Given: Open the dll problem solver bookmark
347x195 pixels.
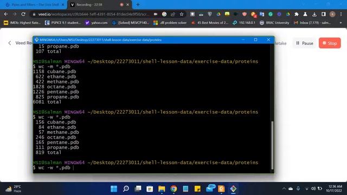Looking at the screenshot, I should pos(170,23).
